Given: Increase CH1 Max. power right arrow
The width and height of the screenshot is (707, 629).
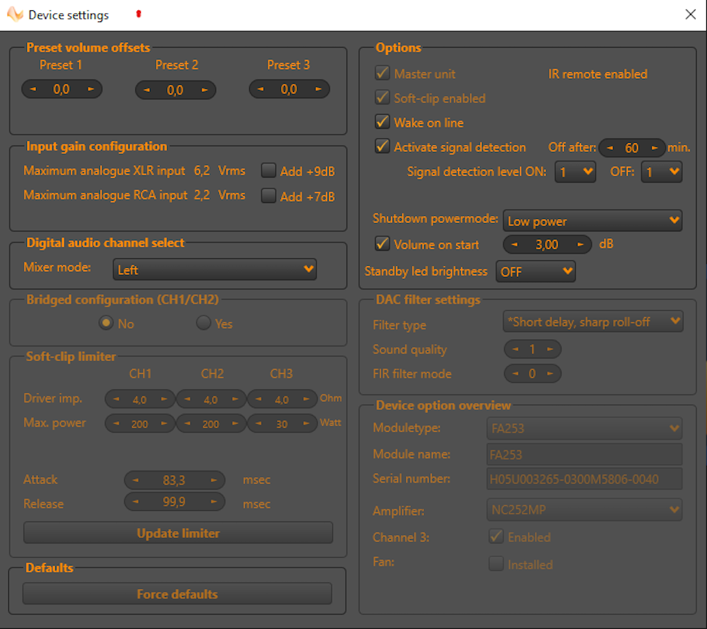Looking at the screenshot, I should [164, 424].
